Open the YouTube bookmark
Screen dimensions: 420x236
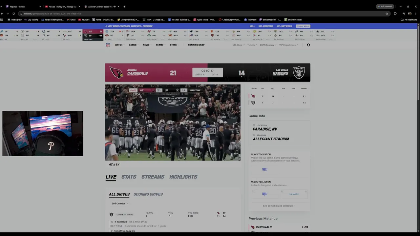[84, 20]
